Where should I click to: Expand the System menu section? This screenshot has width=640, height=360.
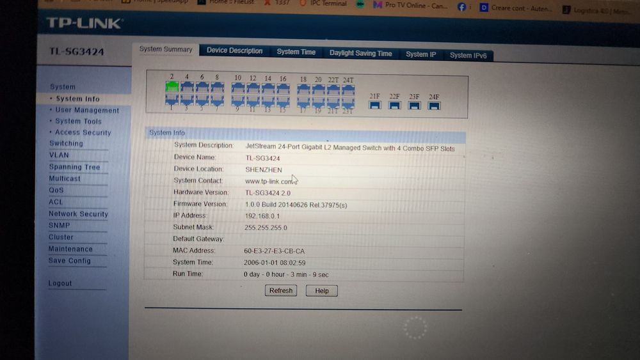click(x=63, y=87)
